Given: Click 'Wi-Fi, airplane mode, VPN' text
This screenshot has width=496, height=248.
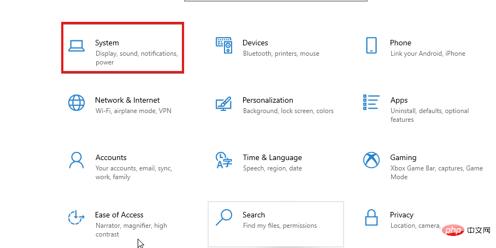Looking at the screenshot, I should 133,111.
